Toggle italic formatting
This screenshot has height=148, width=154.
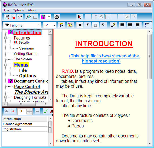(88, 25)
